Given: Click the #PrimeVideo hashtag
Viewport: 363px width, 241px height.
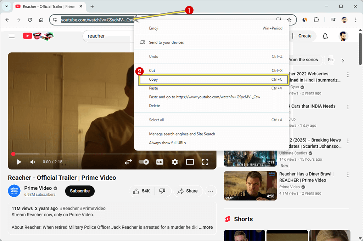Looking at the screenshot, I should tap(93, 208).
